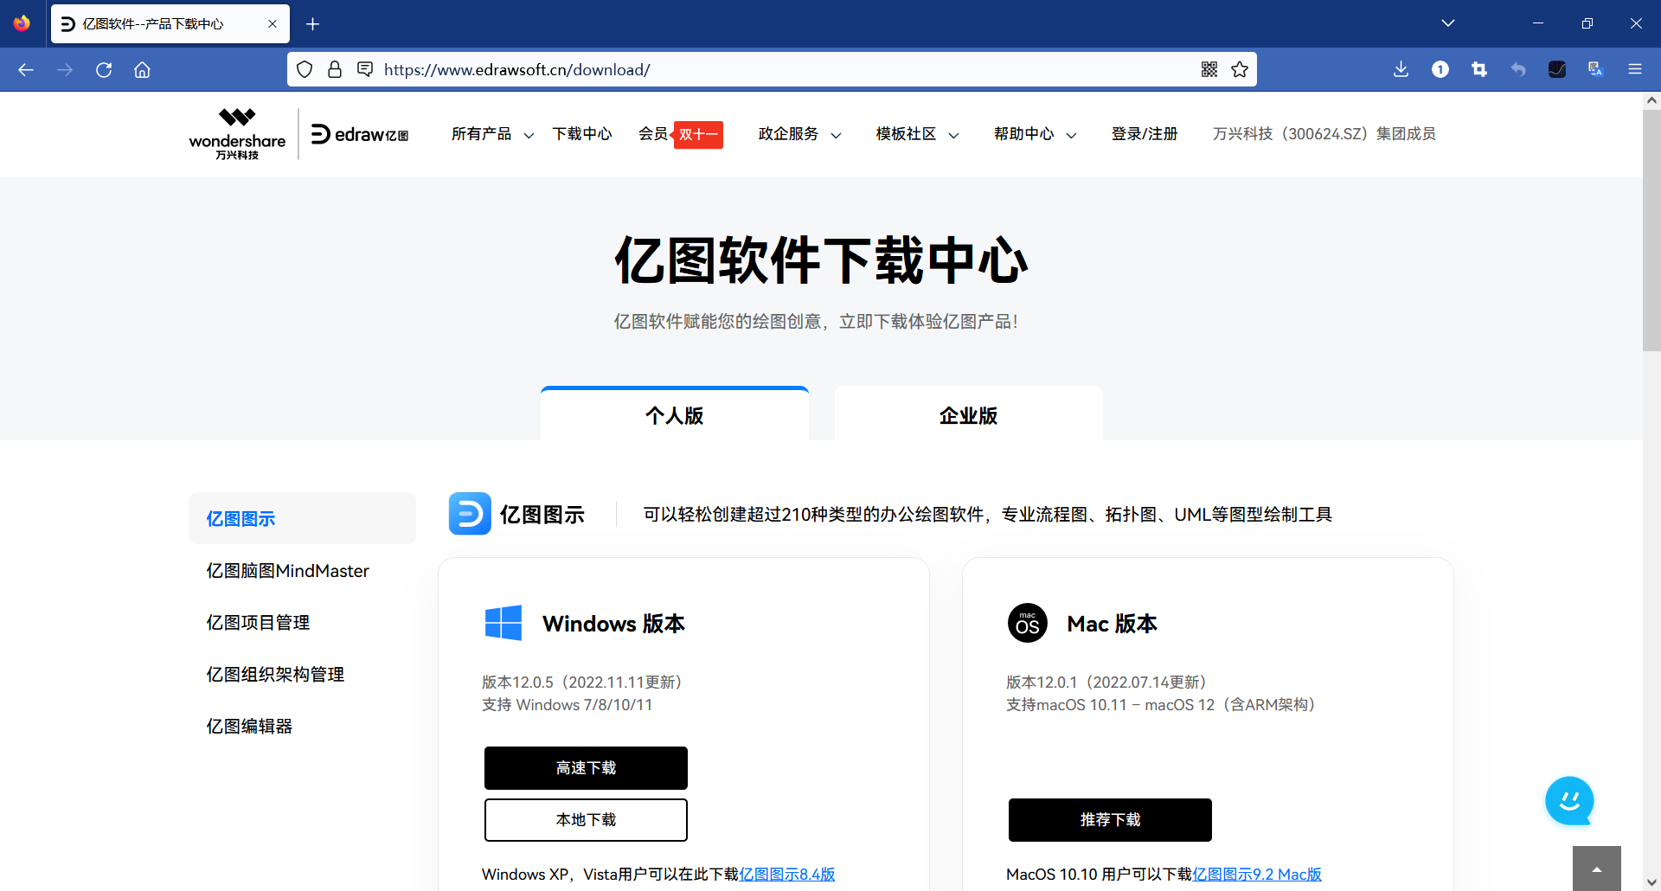This screenshot has height=891, width=1661.
Task: Click the Wondershare 万兴科技 logo
Action: [237, 134]
